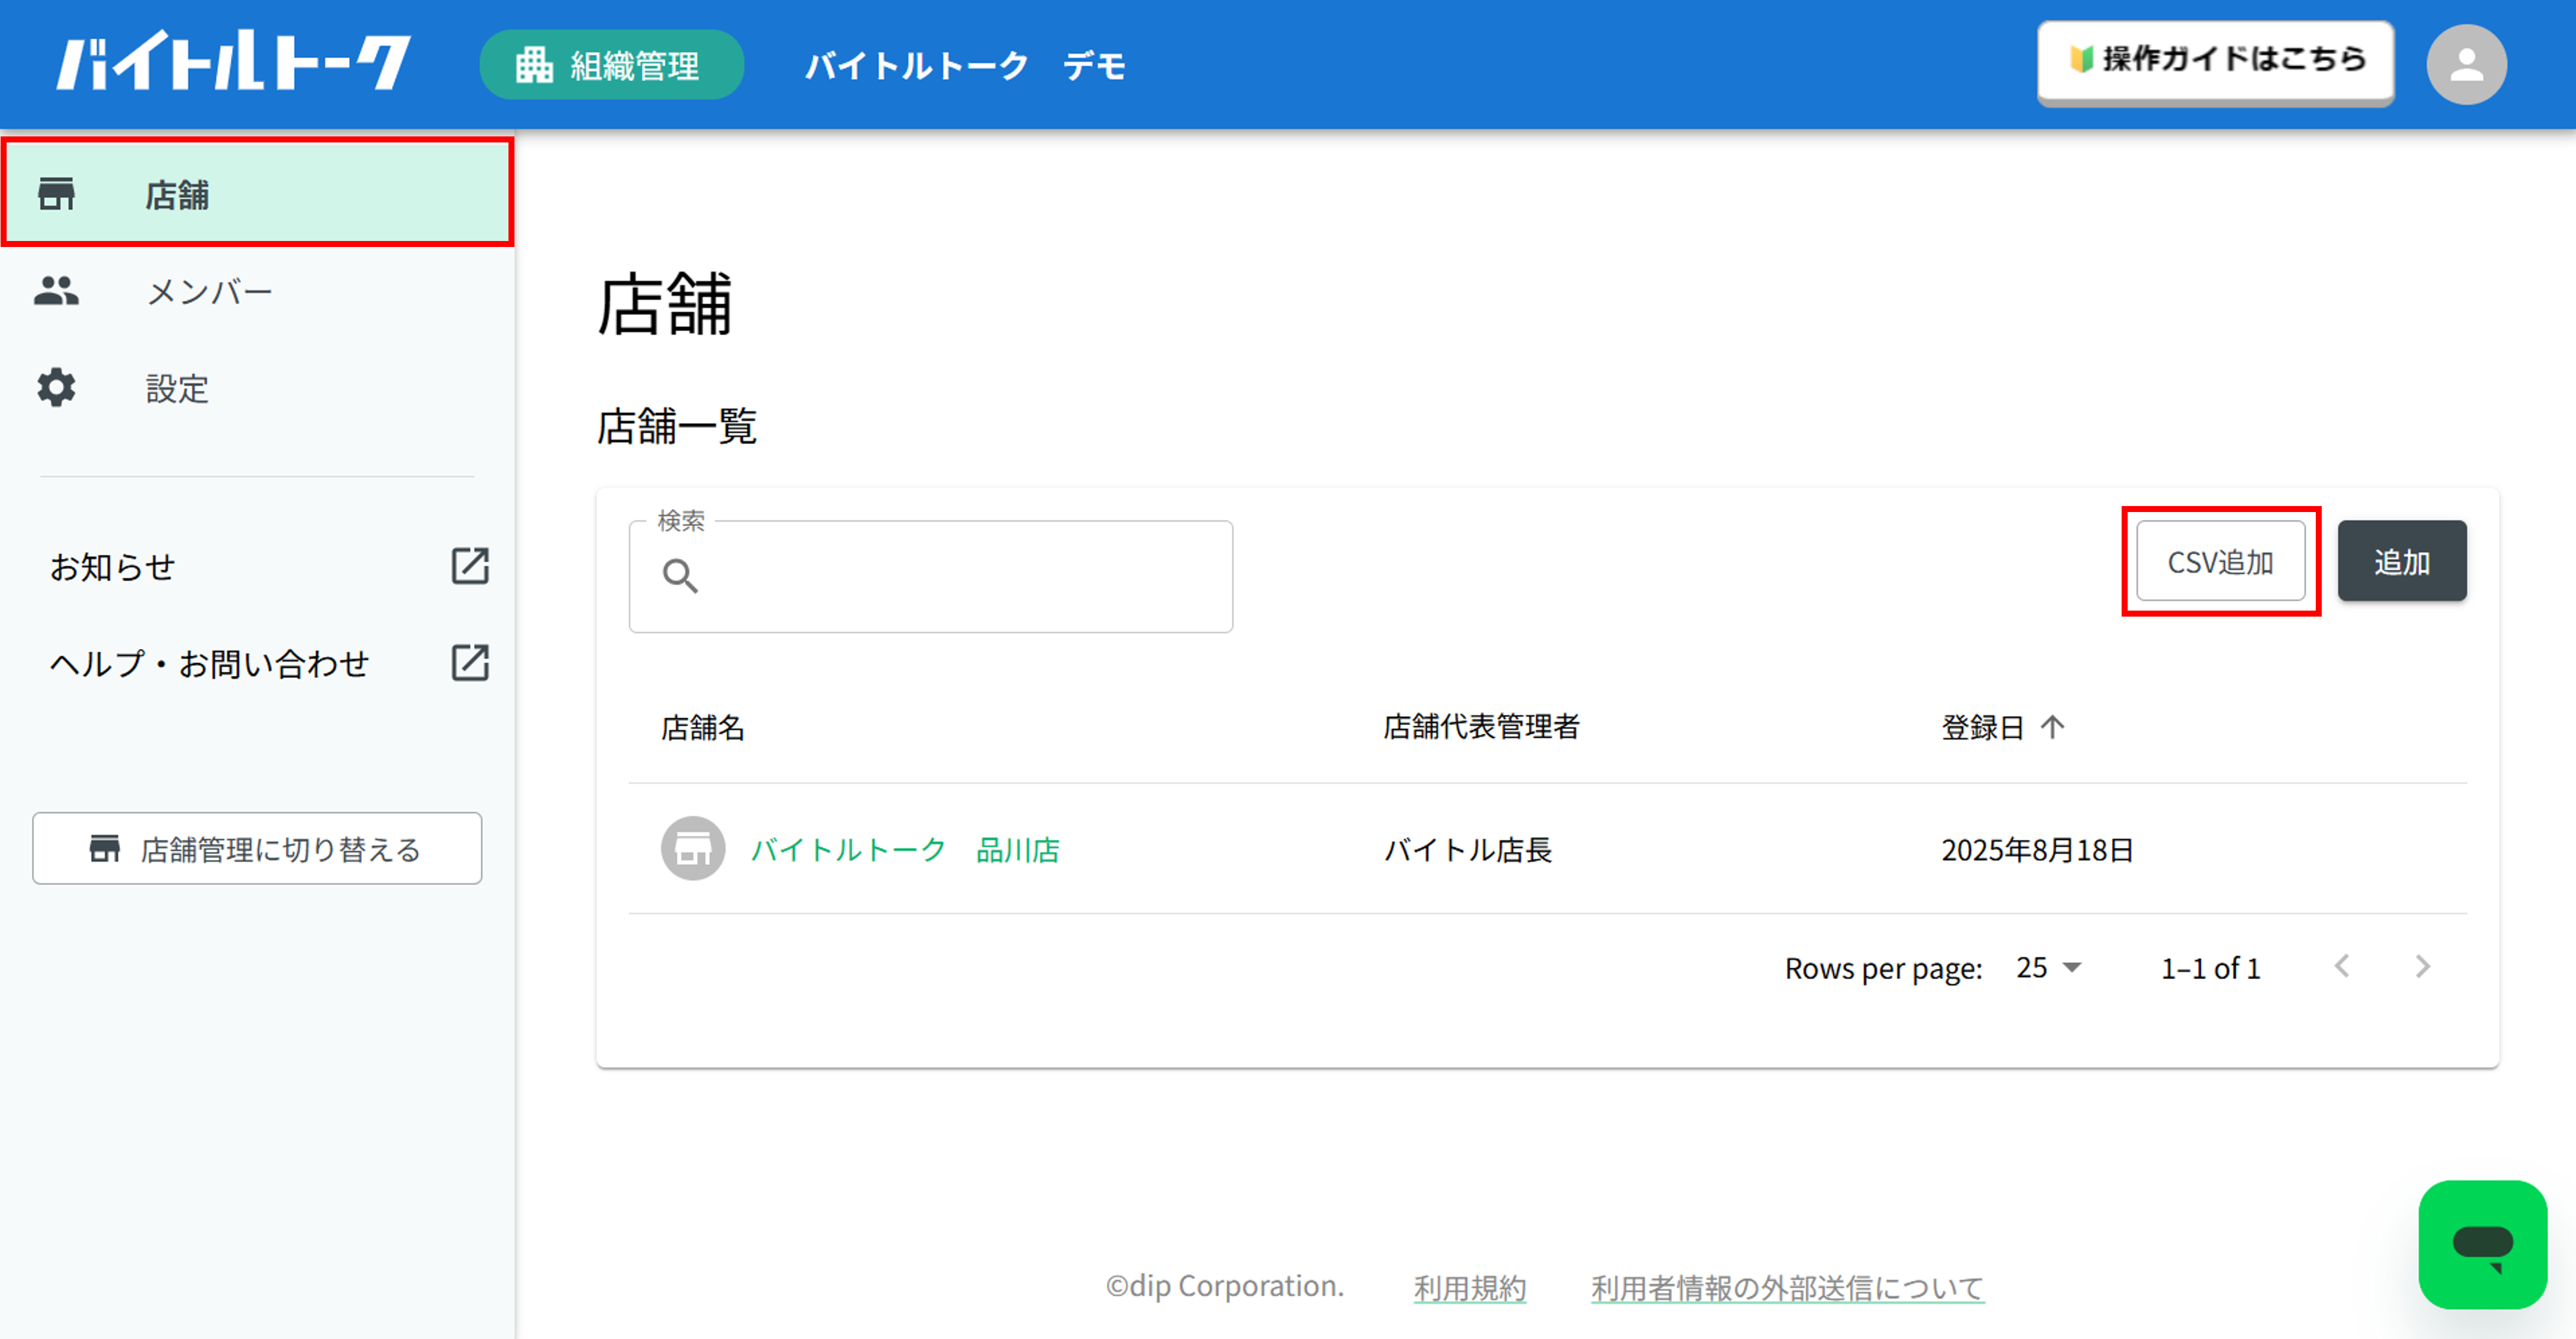This screenshot has width=2576, height=1339.
Task: Click 店舗管理に切り替える button
Action: pyautogui.click(x=257, y=848)
